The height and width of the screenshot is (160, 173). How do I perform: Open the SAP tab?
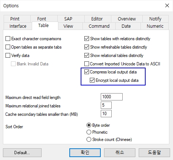[x=68, y=19]
